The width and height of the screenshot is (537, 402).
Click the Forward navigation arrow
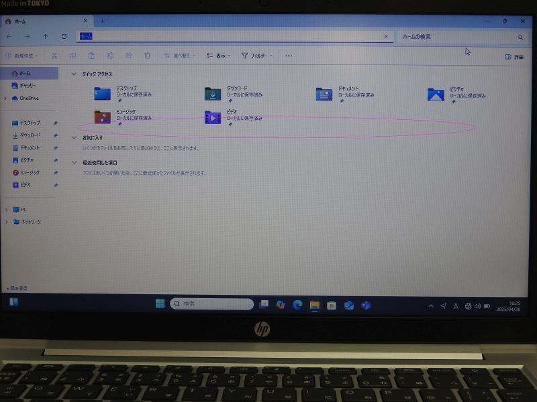pyautogui.click(x=28, y=36)
